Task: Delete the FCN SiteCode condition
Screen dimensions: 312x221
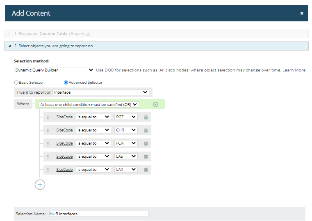Action: pos(146,143)
